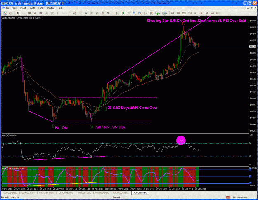Image resolution: width=258 pixels, height=200 pixels.
Task: Select the text label 'T' tool
Action: (92, 13)
